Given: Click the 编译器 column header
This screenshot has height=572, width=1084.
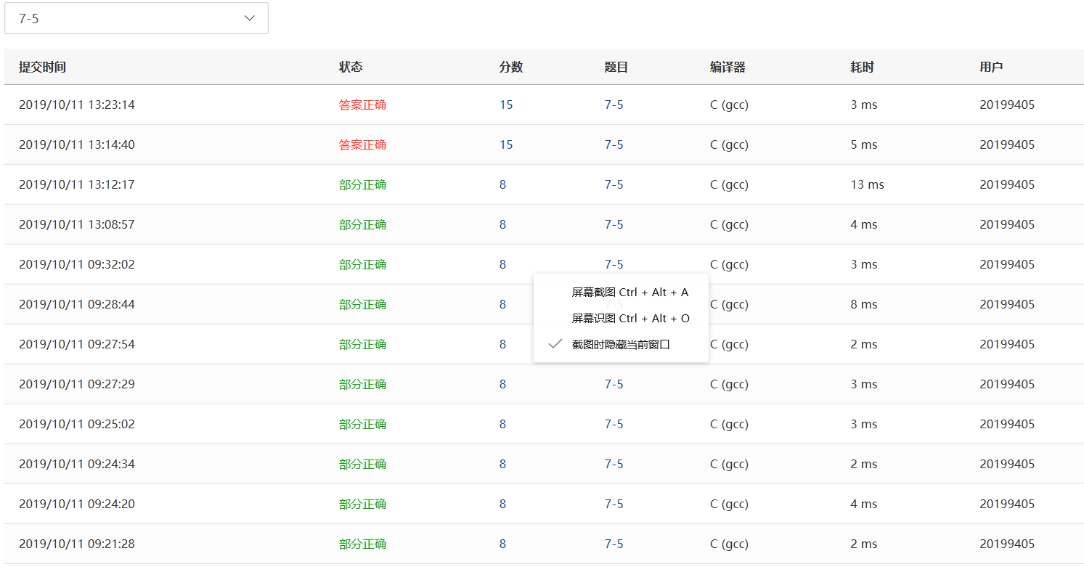Looking at the screenshot, I should click(x=728, y=67).
